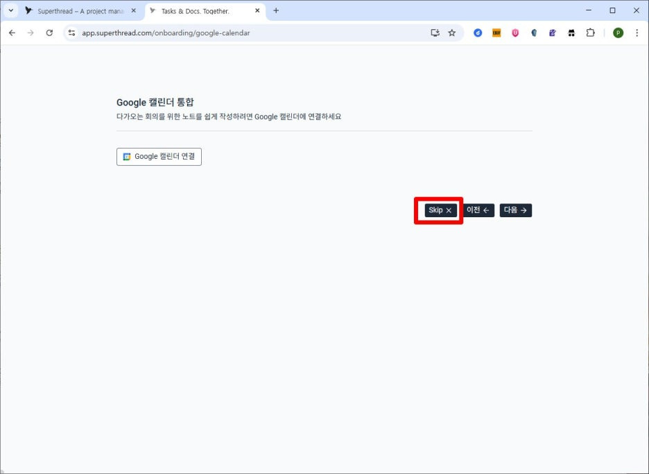Open the blue circular extension icon
Screen dimensions: 649x474
478,33
